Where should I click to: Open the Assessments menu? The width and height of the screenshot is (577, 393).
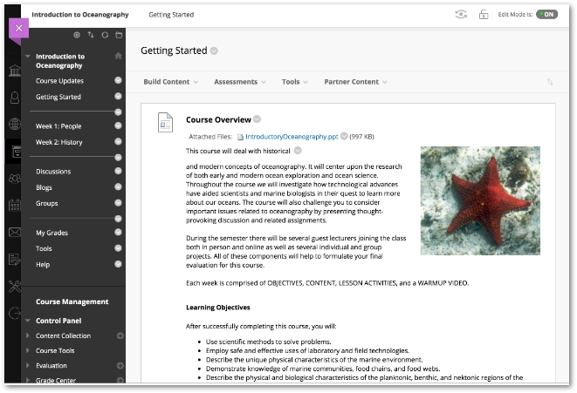click(x=240, y=82)
